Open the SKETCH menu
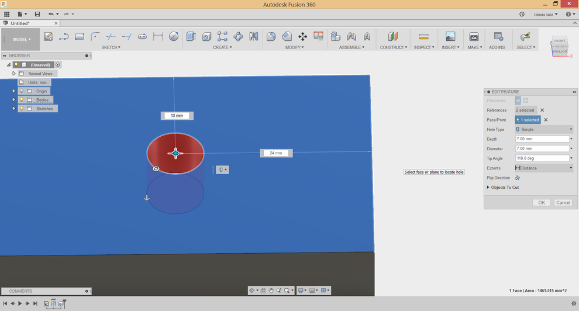Screen dimensions: 579x311 111,47
